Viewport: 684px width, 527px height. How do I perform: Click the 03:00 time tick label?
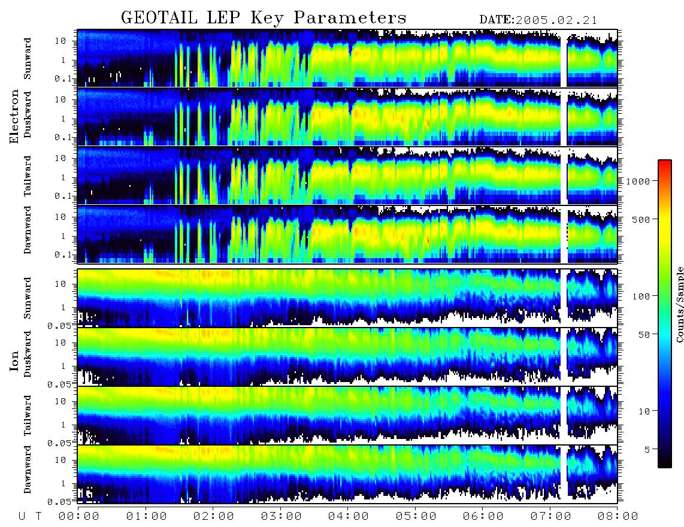click(x=282, y=516)
